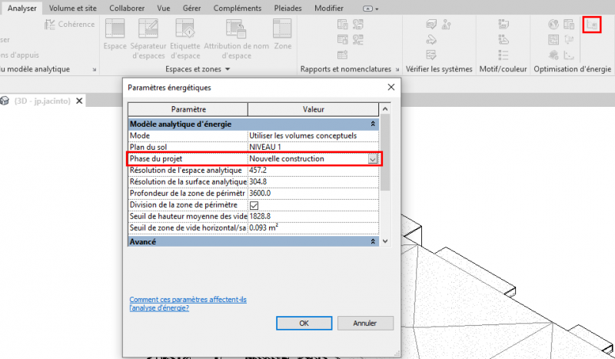Open the Pleiades tab
This screenshot has width=615, height=359.
[288, 8]
